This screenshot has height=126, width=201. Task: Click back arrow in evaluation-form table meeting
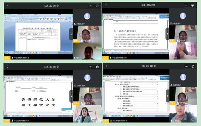(8, 6)
